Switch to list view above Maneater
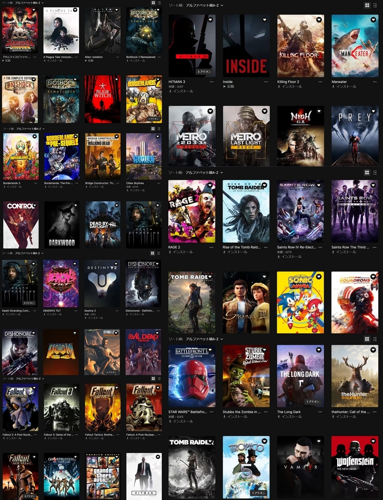The image size is (383, 500). coord(375,5)
